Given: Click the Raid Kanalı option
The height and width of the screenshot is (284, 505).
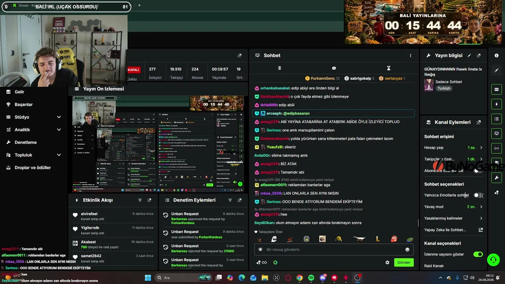Looking at the screenshot, I should tap(434, 266).
